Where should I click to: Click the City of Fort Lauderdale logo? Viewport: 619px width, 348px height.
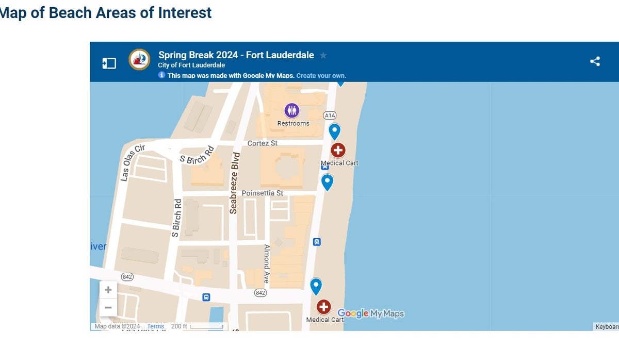point(139,60)
